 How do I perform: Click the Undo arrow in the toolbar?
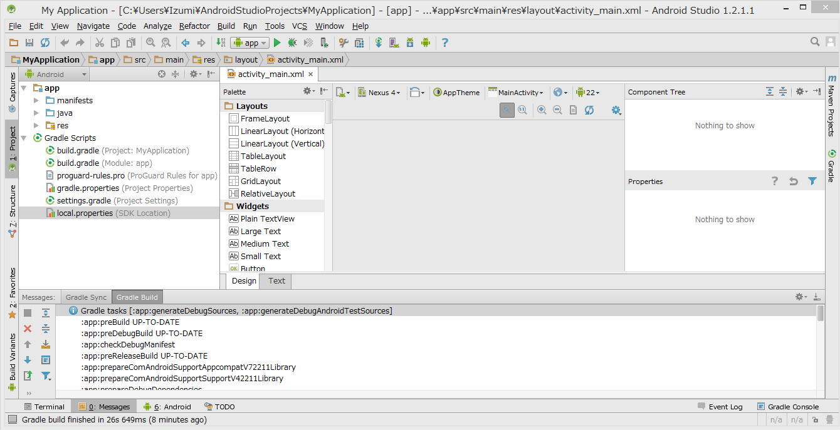(x=65, y=43)
